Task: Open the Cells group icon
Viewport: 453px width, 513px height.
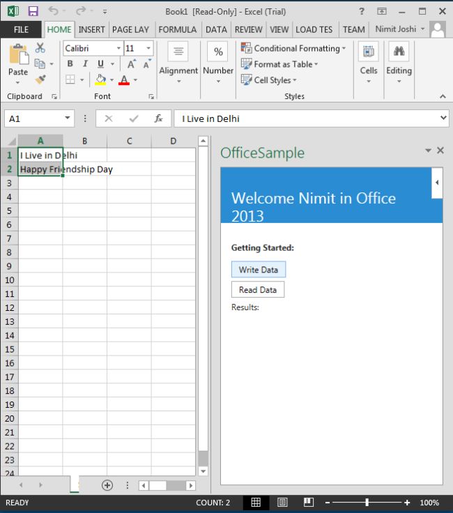Action: [369, 52]
